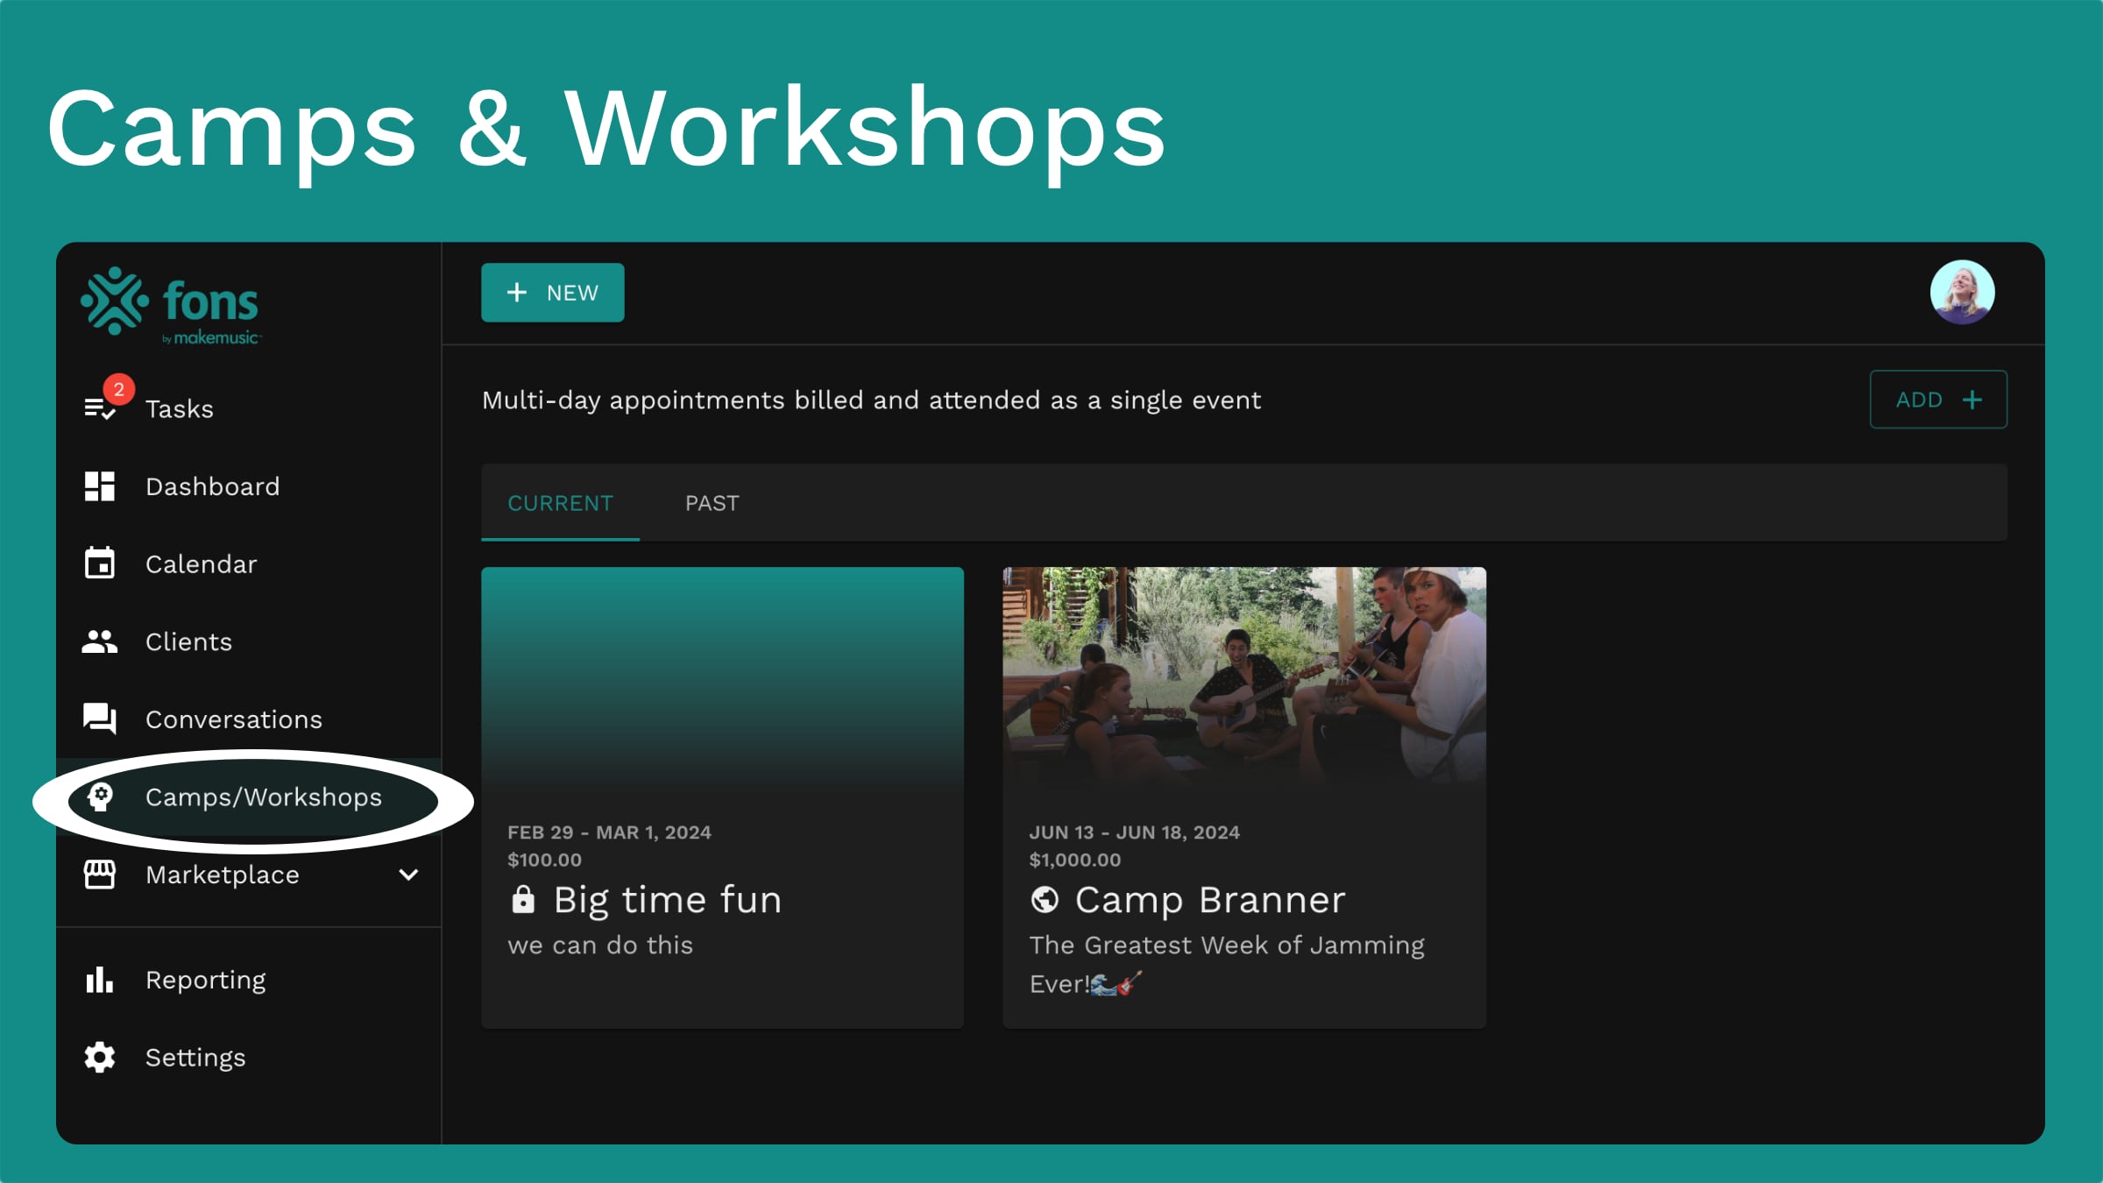This screenshot has height=1183, width=2103.
Task: Click the ADD button with plus
Action: tap(1937, 400)
